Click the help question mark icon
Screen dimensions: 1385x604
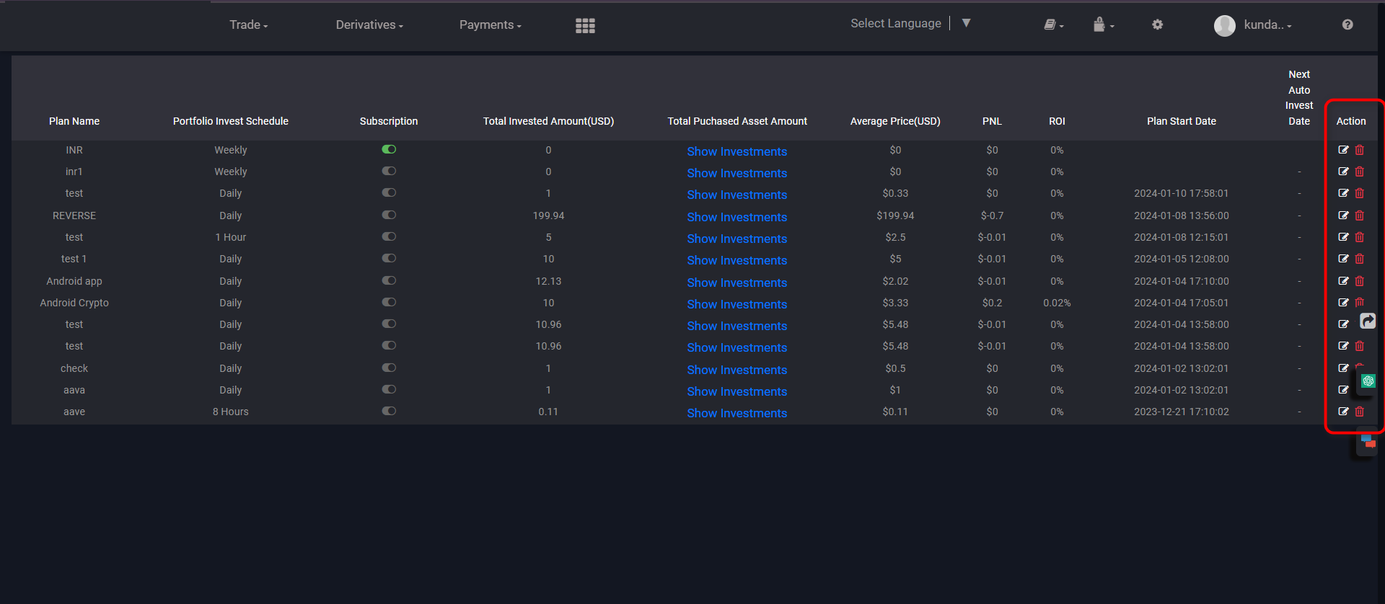1347,25
